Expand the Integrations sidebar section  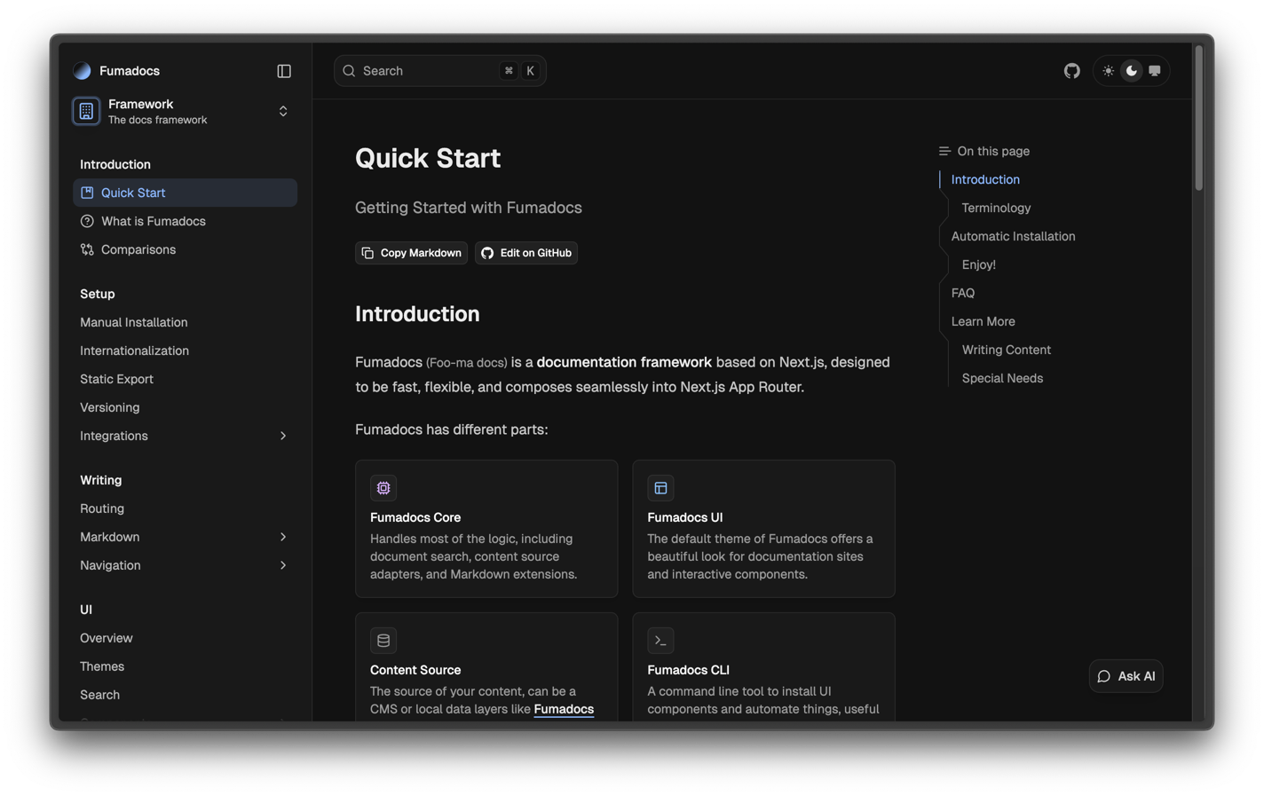point(282,436)
